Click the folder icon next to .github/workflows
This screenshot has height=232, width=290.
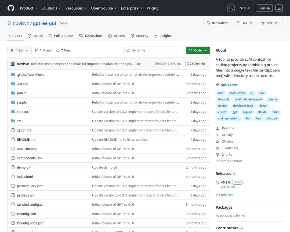click(13, 74)
